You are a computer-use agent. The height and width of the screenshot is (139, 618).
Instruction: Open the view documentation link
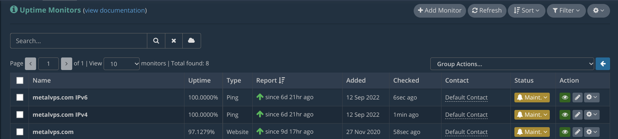[x=115, y=10]
